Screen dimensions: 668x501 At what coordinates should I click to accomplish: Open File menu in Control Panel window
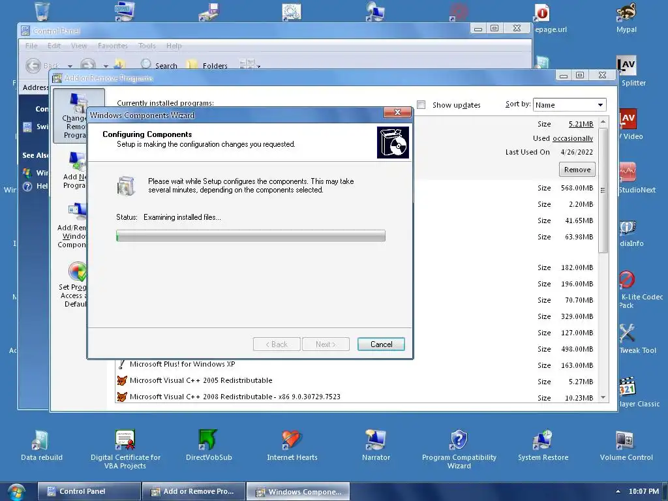point(31,46)
